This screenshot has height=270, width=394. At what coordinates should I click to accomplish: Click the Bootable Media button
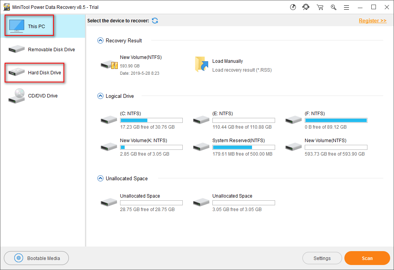pyautogui.click(x=37, y=258)
